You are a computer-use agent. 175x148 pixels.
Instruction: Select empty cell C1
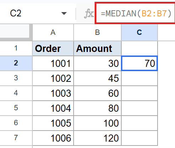coord(139,48)
